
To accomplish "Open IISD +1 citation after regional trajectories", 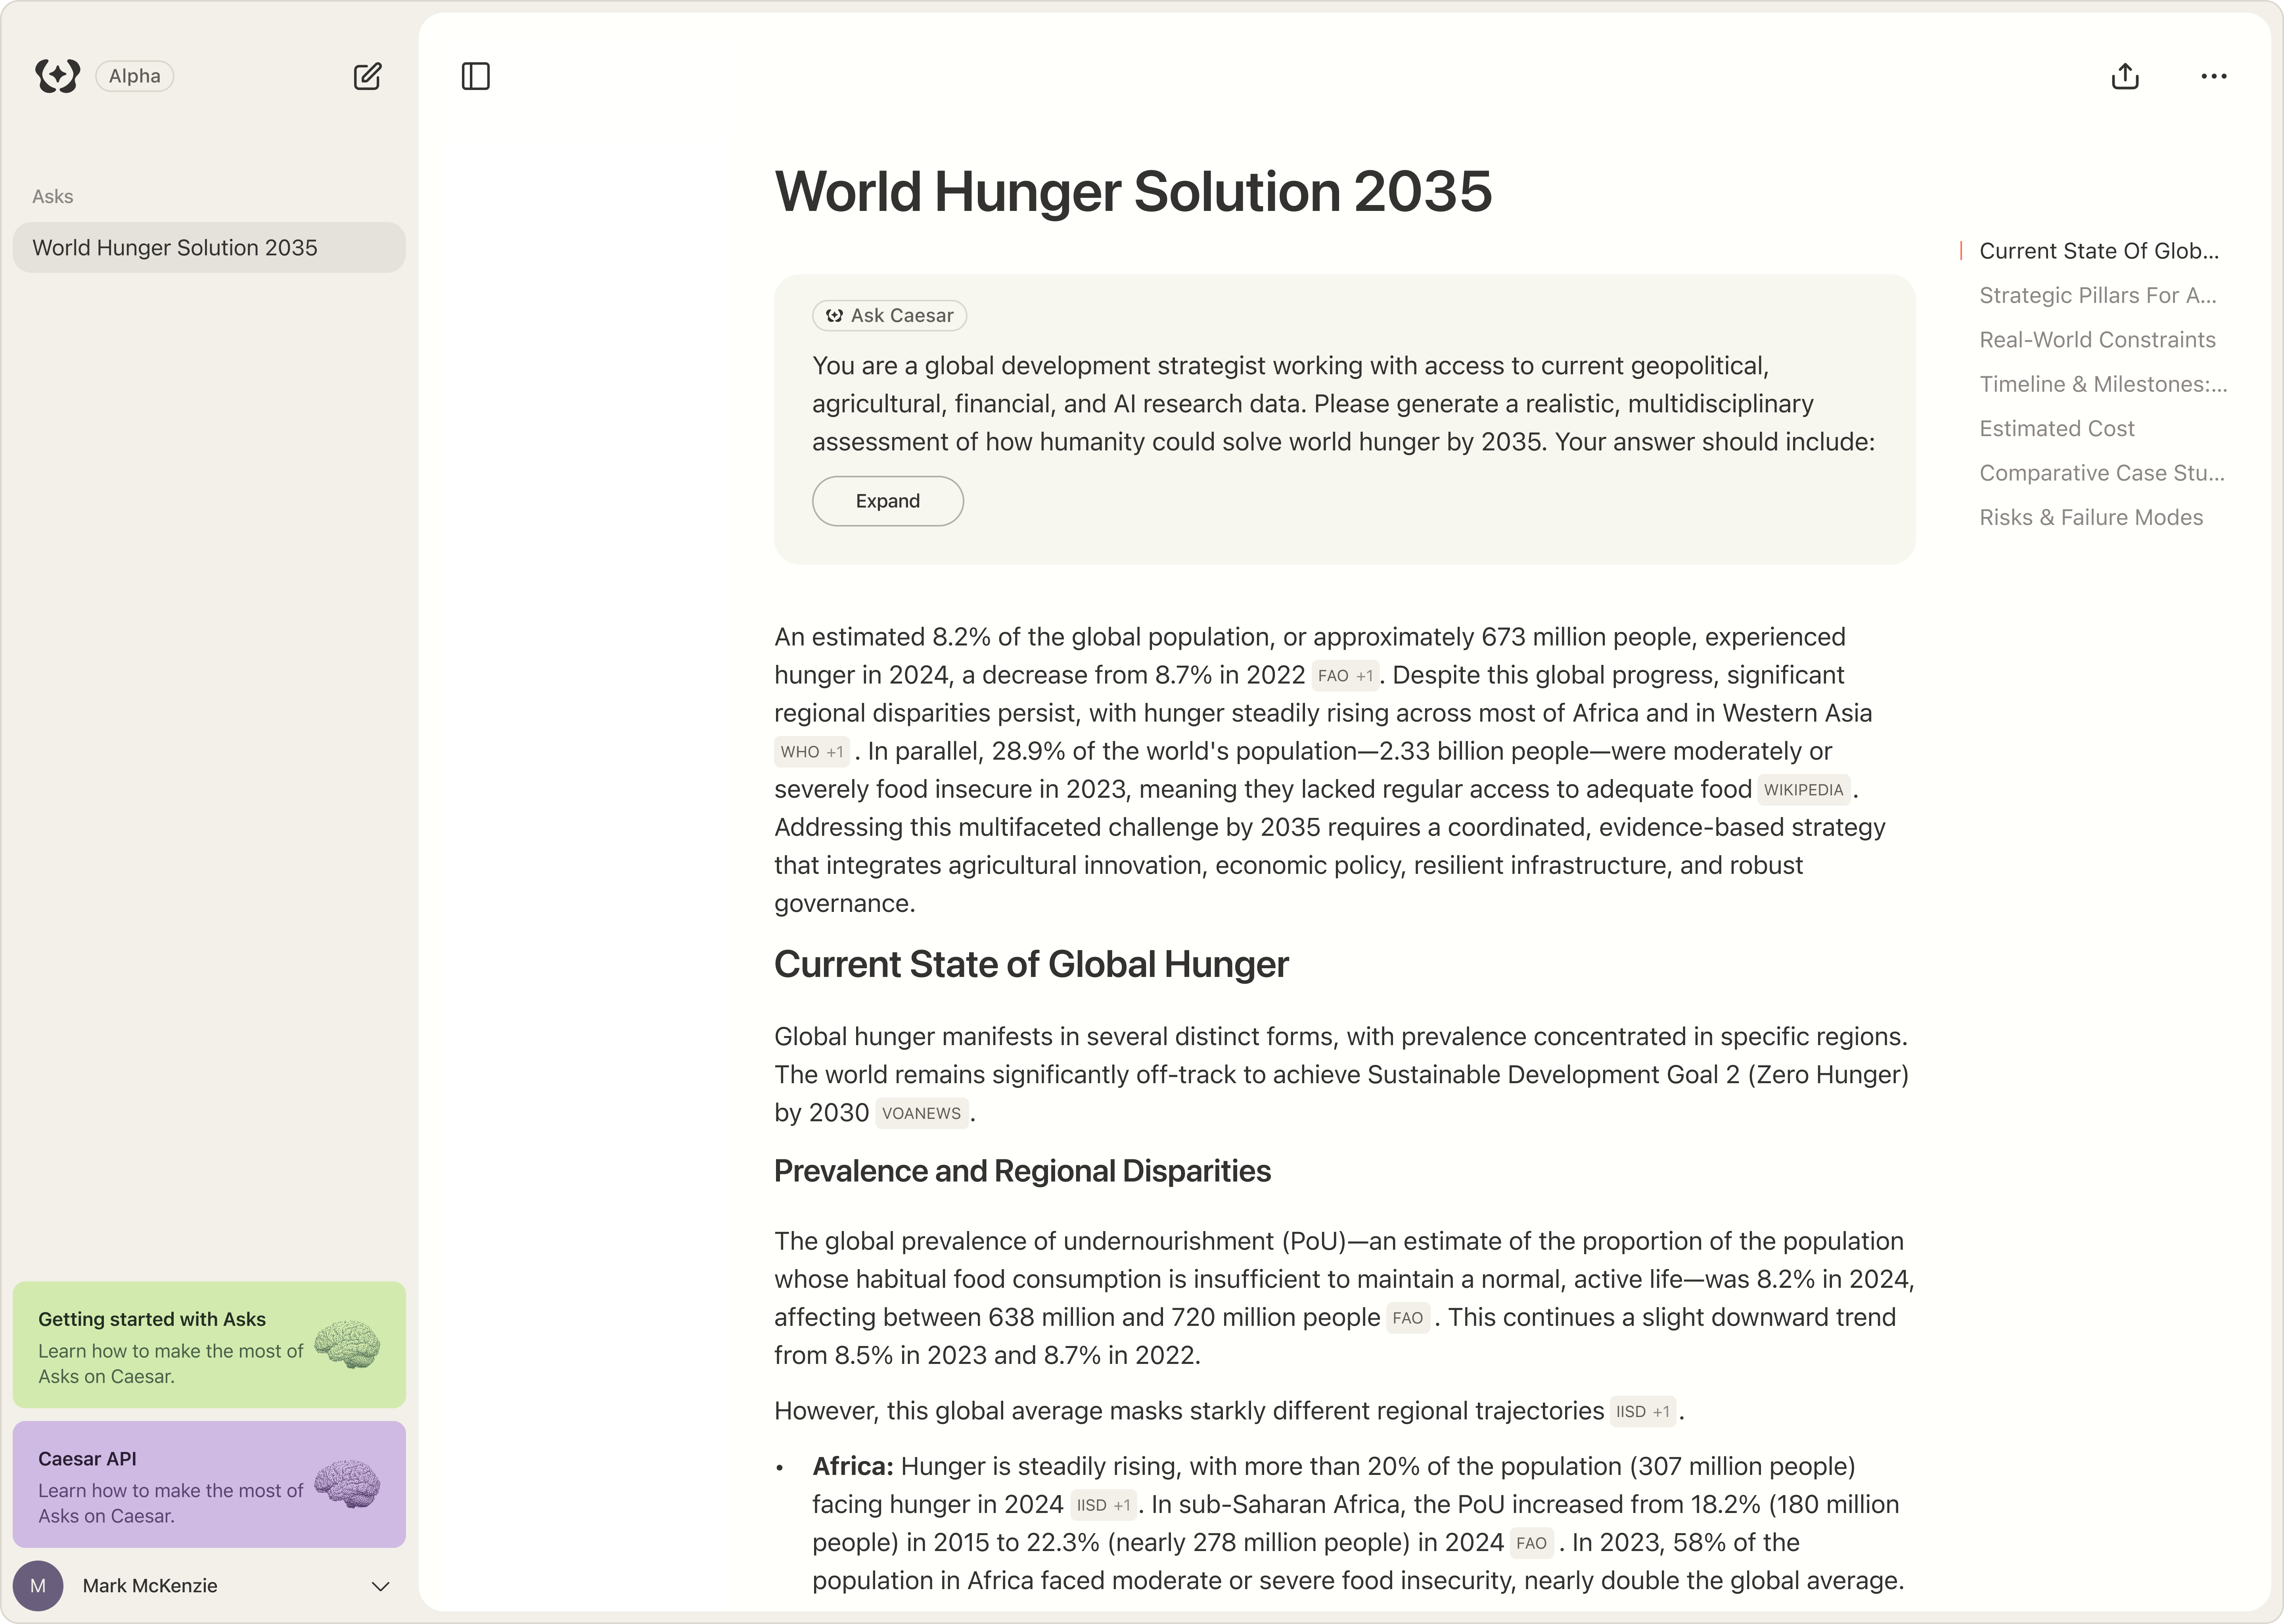I will tap(1643, 1412).
